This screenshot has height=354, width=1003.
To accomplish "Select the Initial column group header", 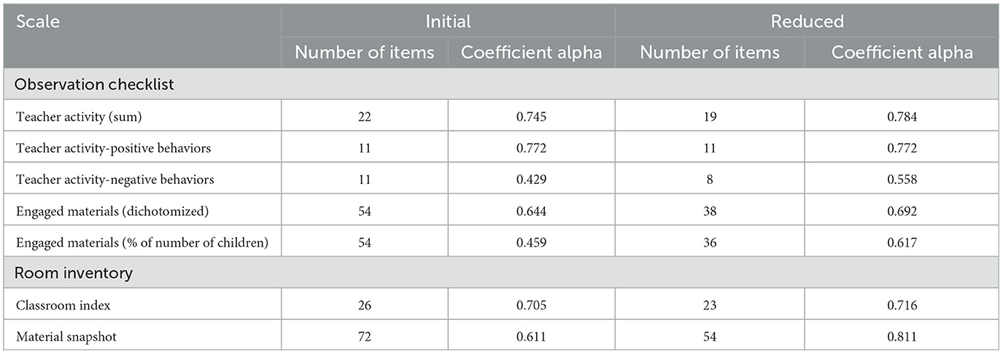I will (x=448, y=22).
